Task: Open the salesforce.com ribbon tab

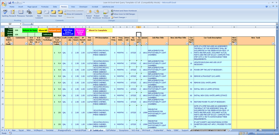Action: (x=108, y=7)
